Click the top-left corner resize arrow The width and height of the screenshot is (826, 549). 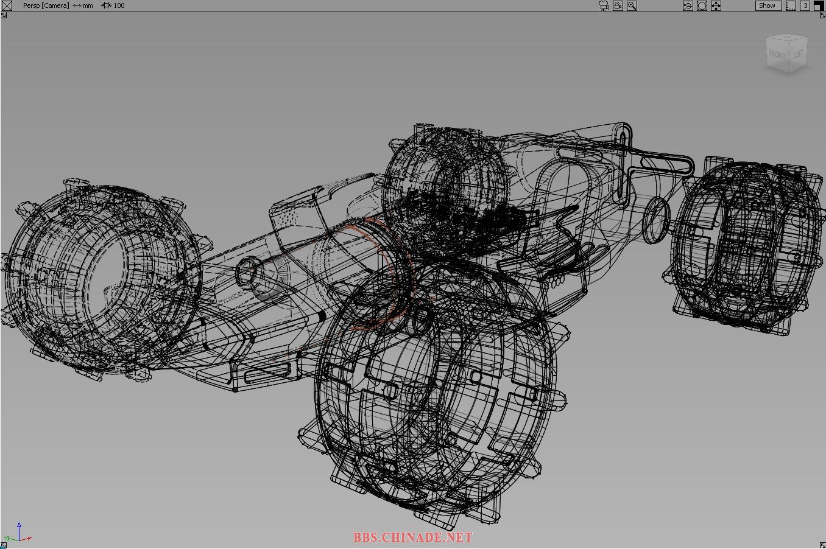tap(4, 15)
